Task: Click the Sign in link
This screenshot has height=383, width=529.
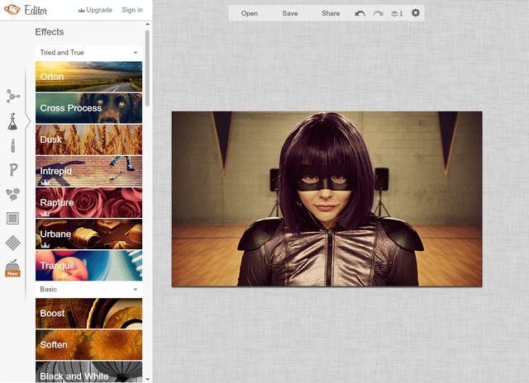Action: pos(132,10)
